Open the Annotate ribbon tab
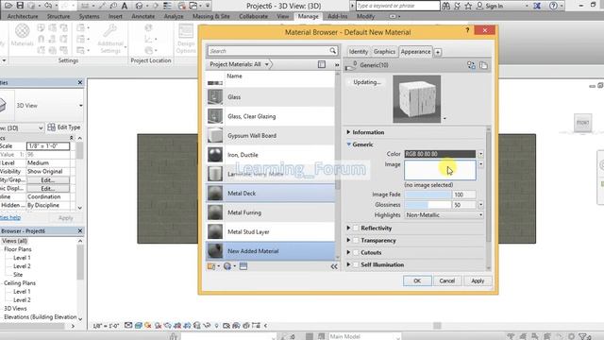604x340 pixels. point(143,17)
